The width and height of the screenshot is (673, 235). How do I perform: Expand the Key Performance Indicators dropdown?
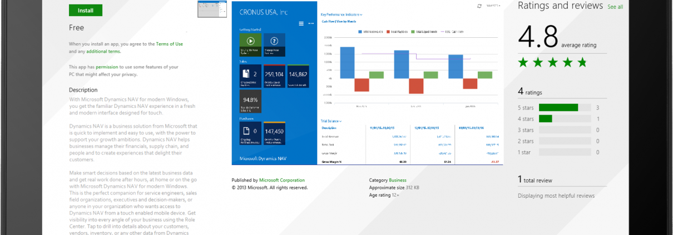pyautogui.click(x=342, y=14)
